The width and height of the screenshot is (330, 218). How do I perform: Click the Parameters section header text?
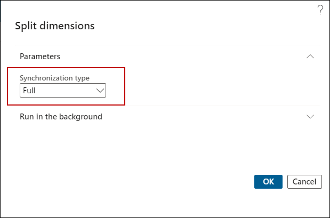click(x=40, y=56)
